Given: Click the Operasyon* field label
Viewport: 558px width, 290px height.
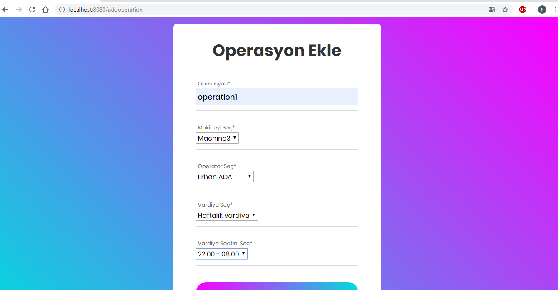Looking at the screenshot, I should (214, 83).
